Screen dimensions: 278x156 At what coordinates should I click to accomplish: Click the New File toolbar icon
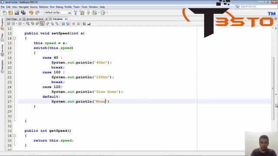point(5,13)
